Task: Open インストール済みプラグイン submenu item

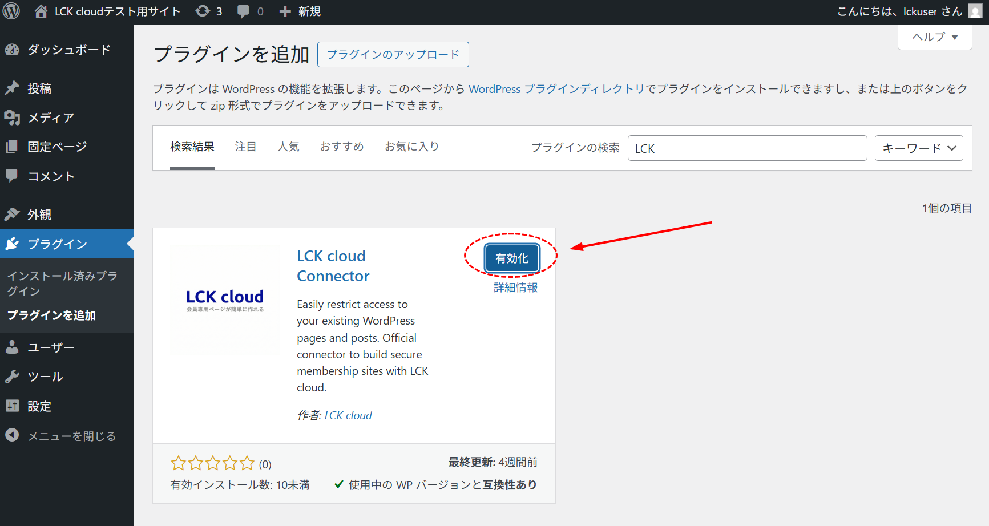Action: (62, 283)
